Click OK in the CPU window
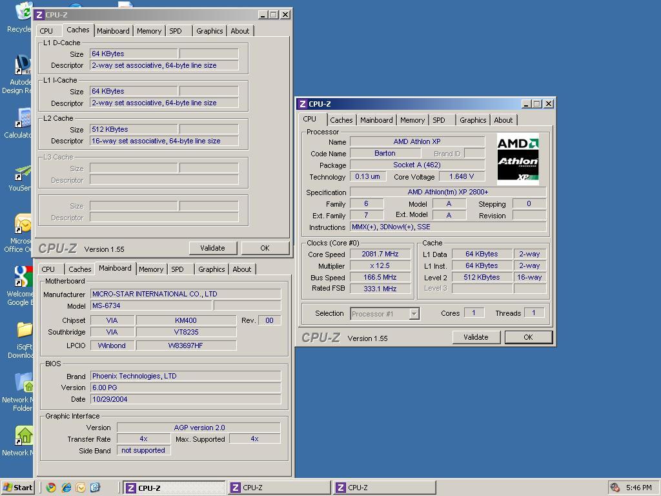661x496 pixels. (x=528, y=337)
